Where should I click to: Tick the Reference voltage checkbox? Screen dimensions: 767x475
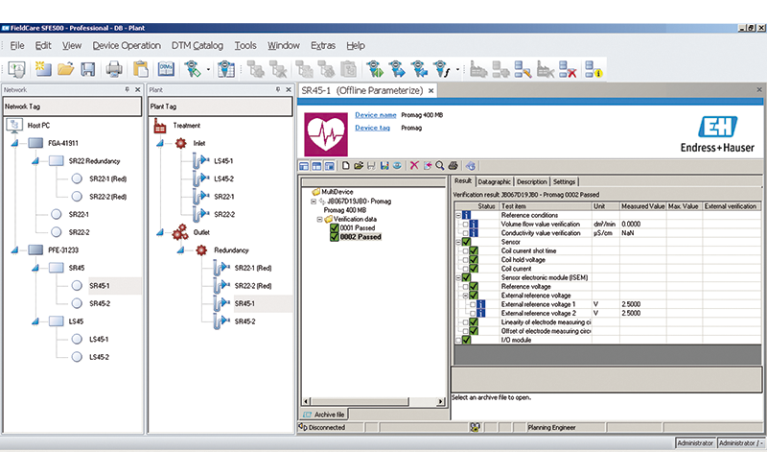(466, 287)
